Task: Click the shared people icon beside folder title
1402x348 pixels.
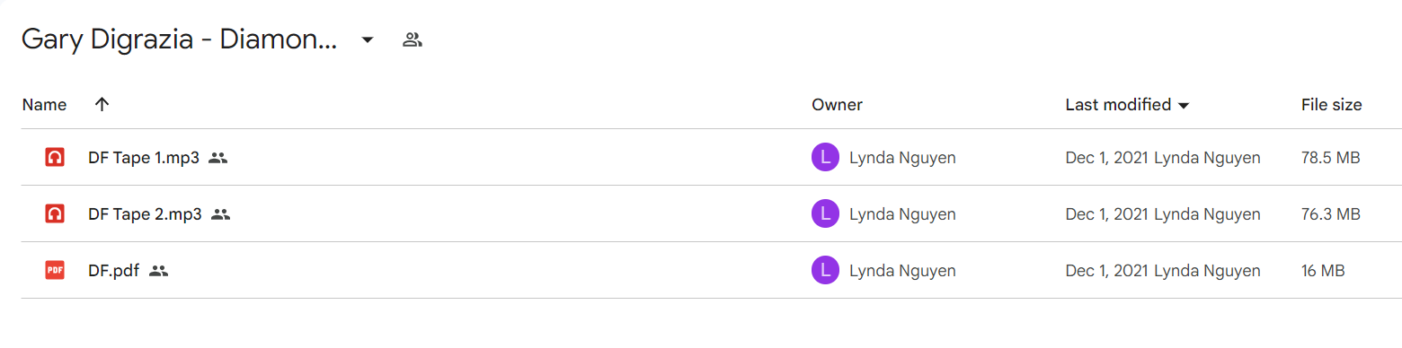Action: click(413, 39)
